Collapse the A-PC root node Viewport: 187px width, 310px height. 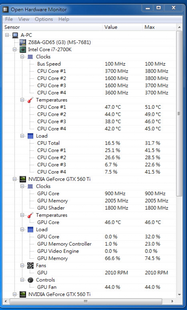coord(7,35)
